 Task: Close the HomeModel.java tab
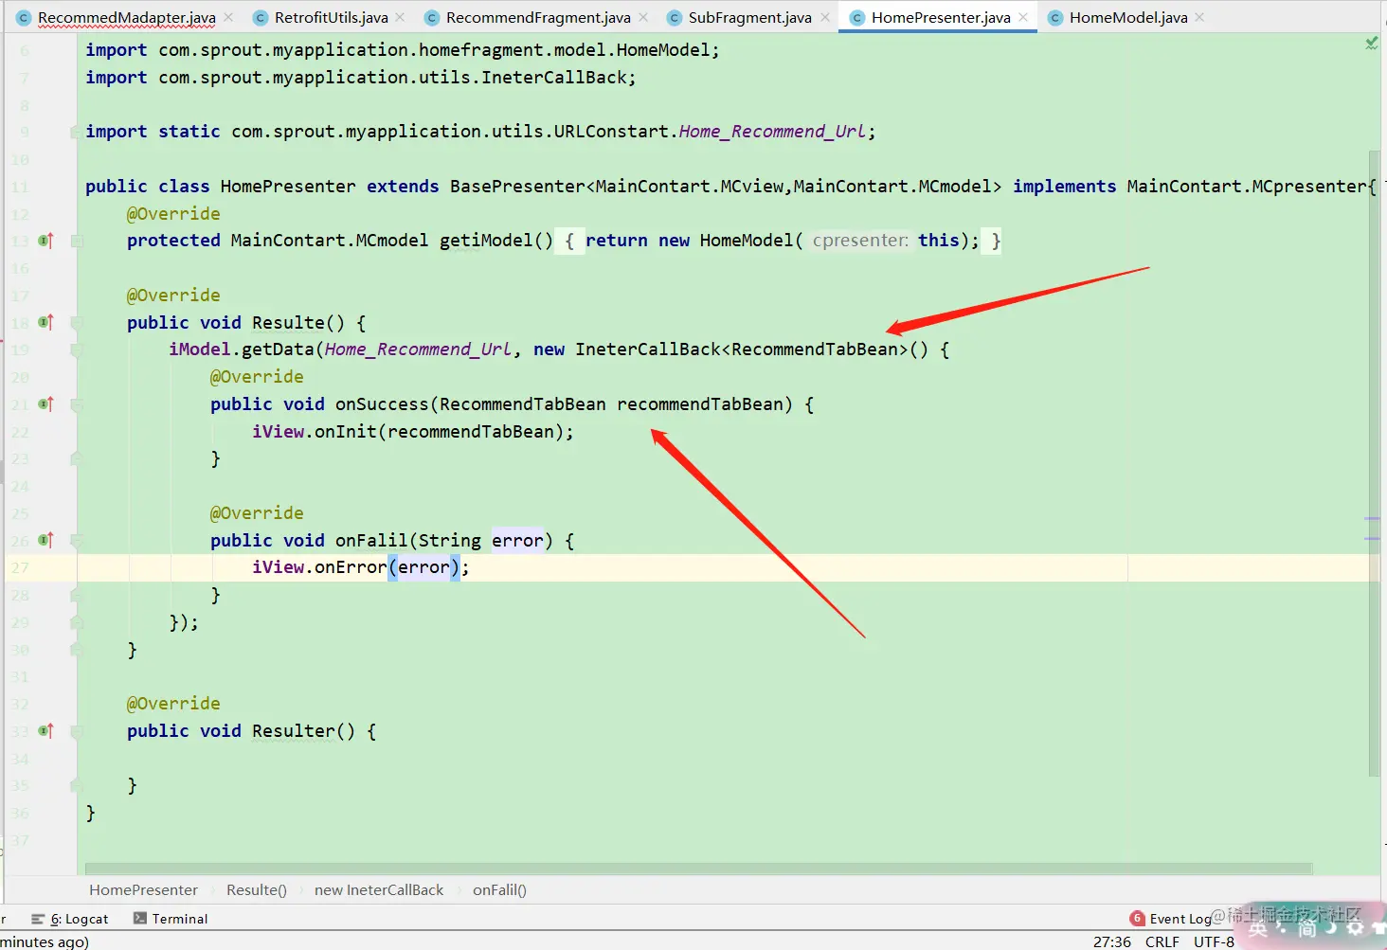[x=1199, y=17]
